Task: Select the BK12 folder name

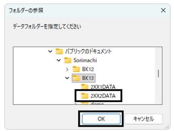Action: click(x=88, y=69)
